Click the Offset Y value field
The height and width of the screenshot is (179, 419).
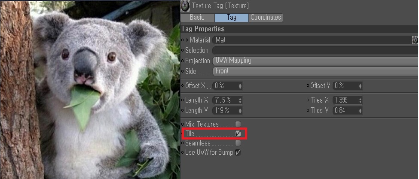pyautogui.click(x=345, y=86)
